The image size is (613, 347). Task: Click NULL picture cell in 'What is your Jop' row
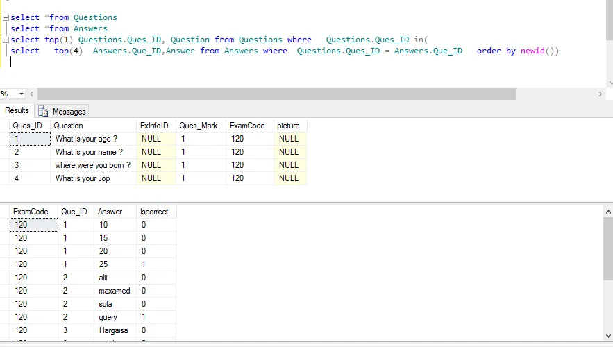(290, 178)
